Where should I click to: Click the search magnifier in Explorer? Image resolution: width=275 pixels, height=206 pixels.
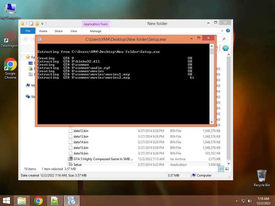click(x=224, y=39)
